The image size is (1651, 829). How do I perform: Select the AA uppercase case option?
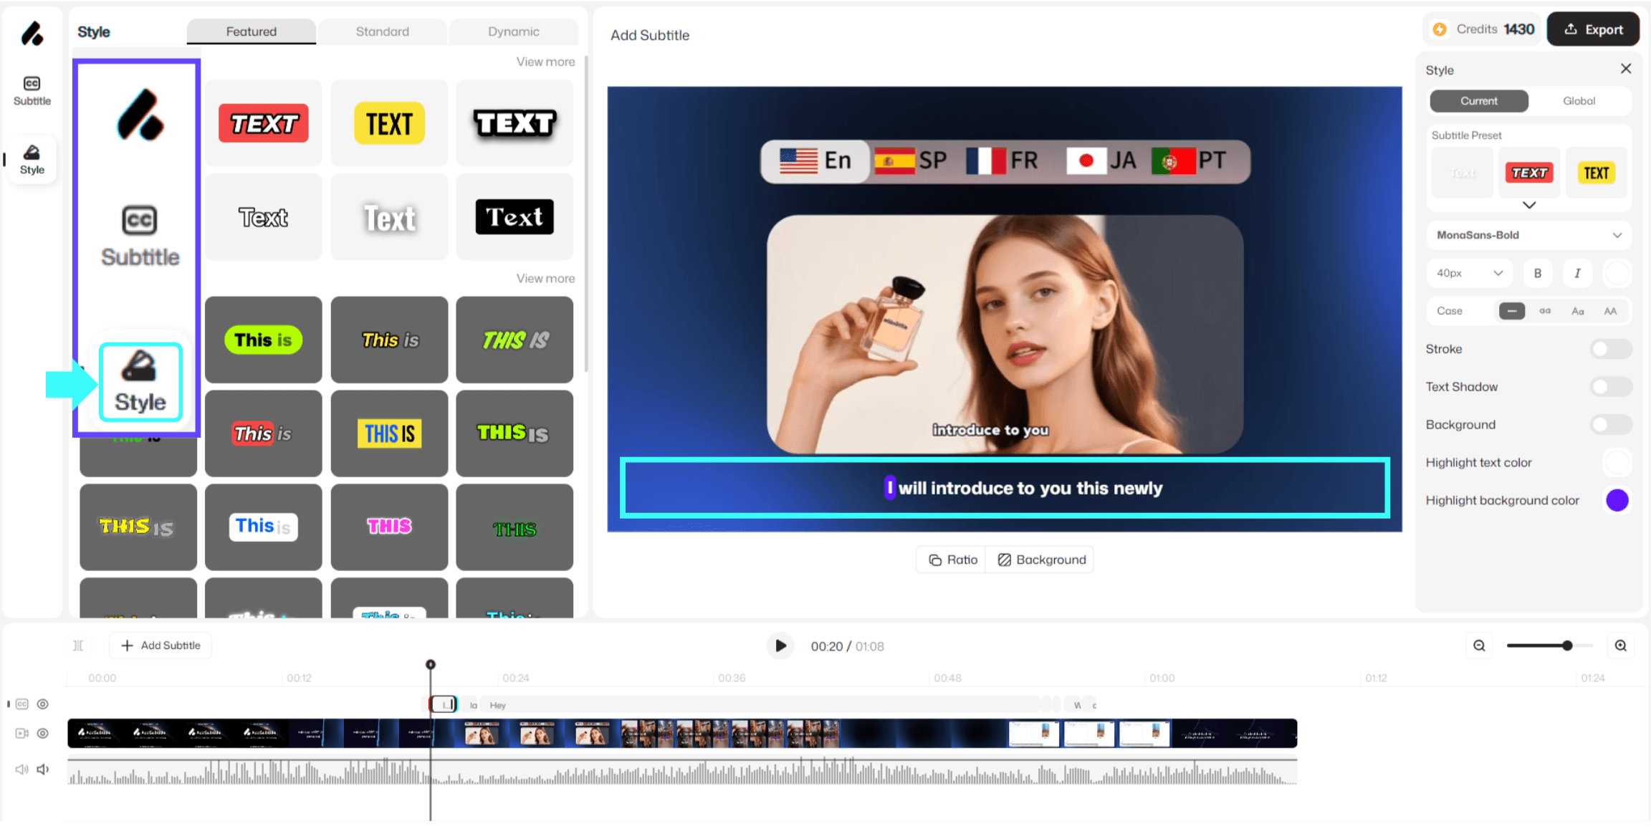pos(1610,311)
